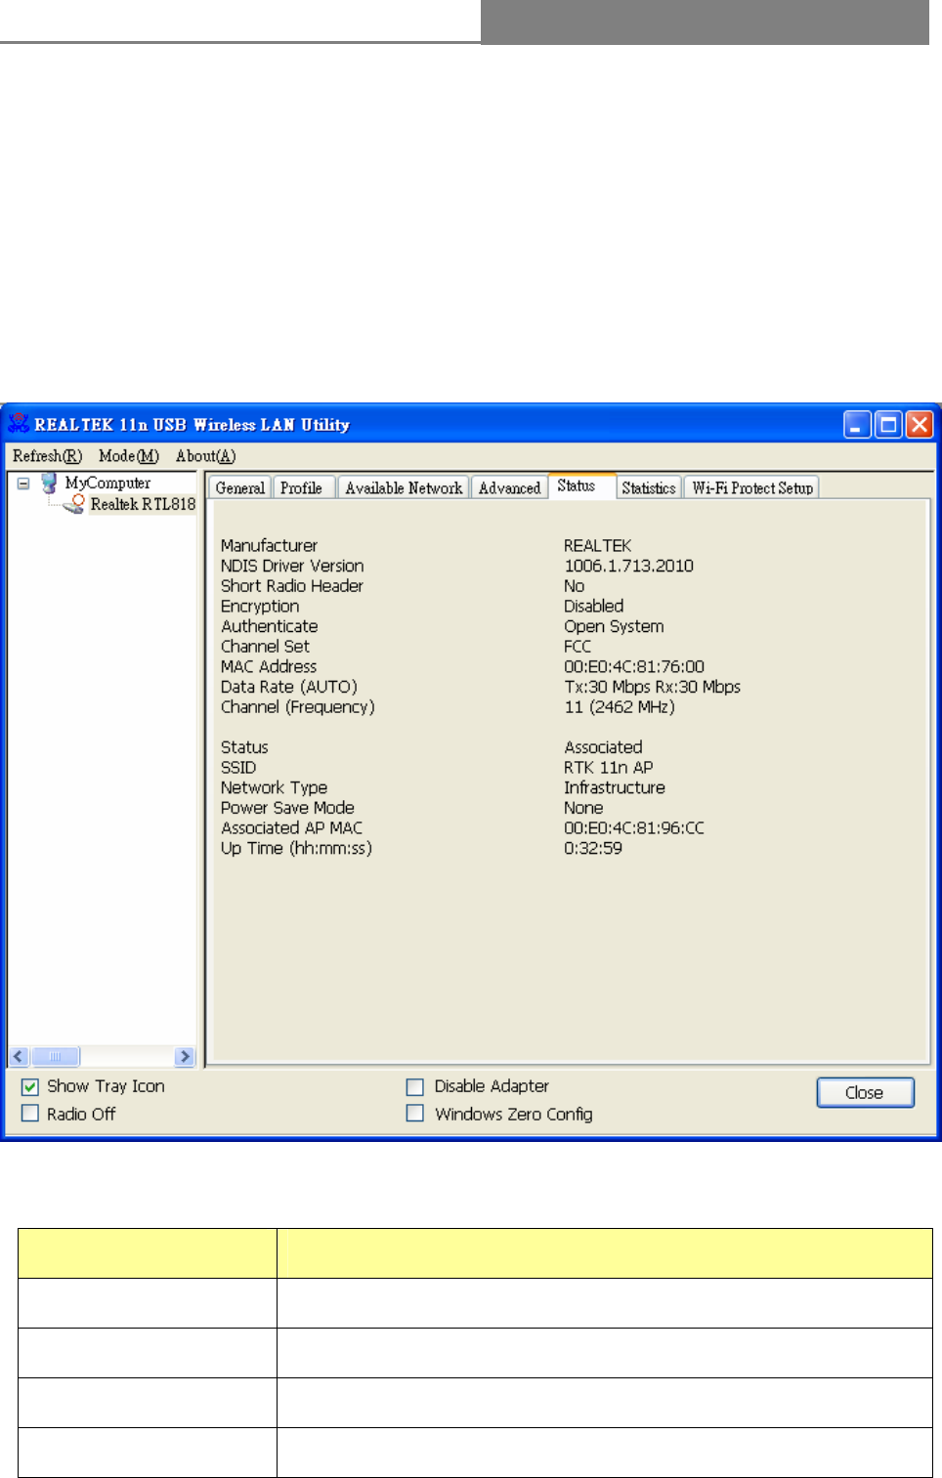Enable Windows Zero Config
The width and height of the screenshot is (942, 1478).
[x=415, y=1114]
